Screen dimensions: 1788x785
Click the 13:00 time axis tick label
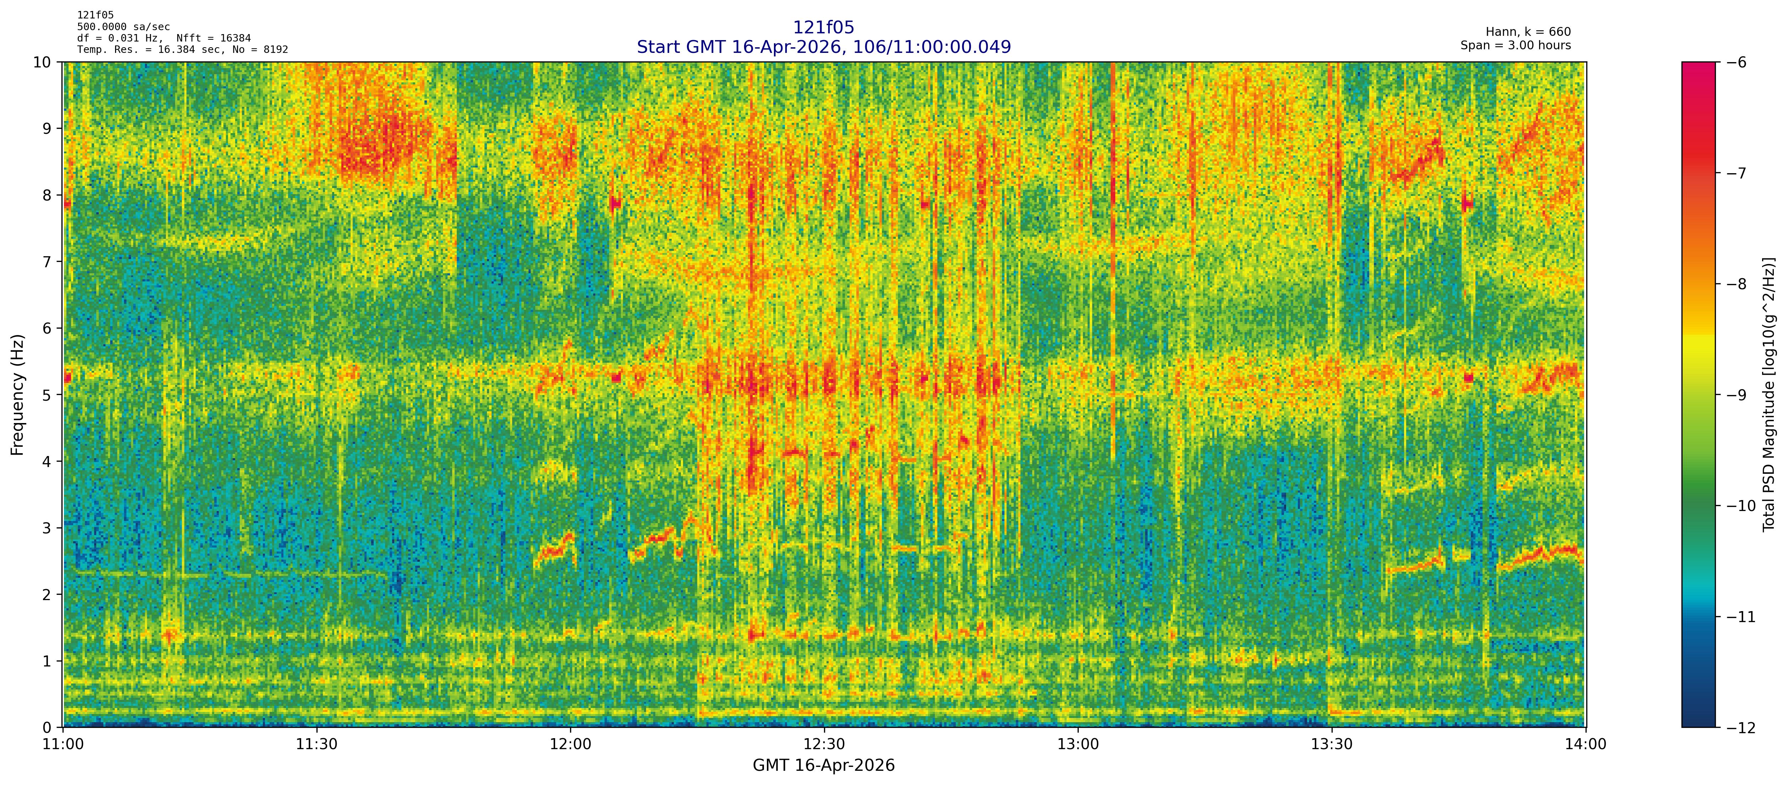[x=1078, y=744]
